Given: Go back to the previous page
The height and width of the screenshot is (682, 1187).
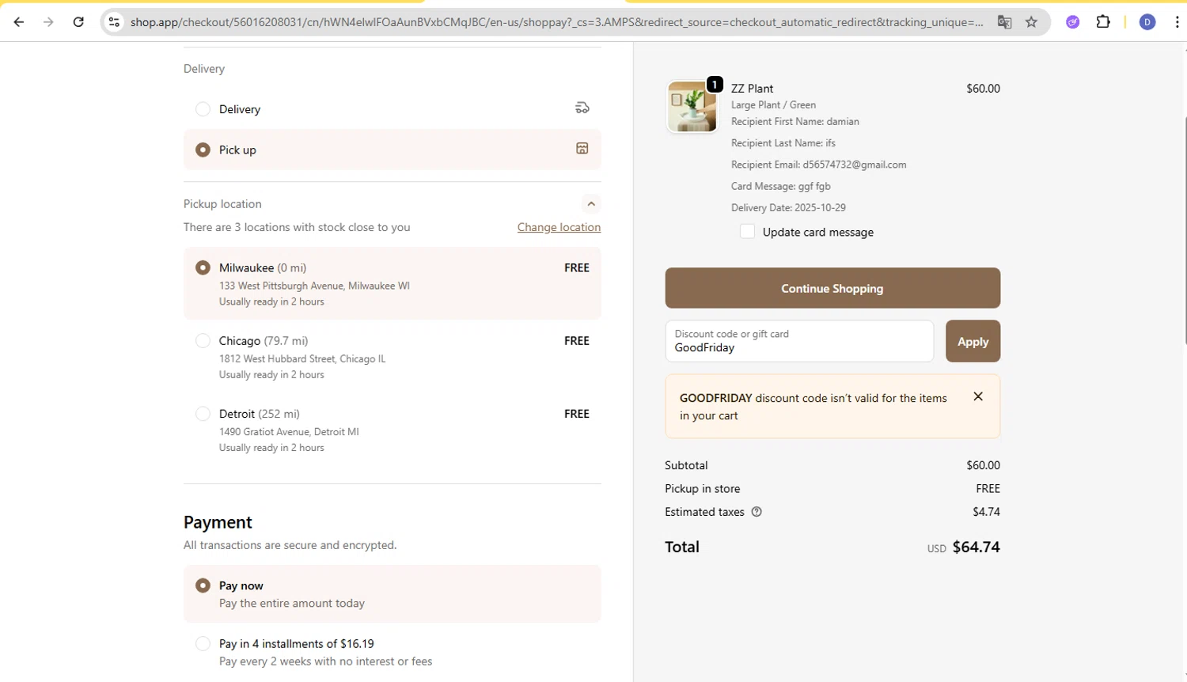Looking at the screenshot, I should tap(19, 22).
